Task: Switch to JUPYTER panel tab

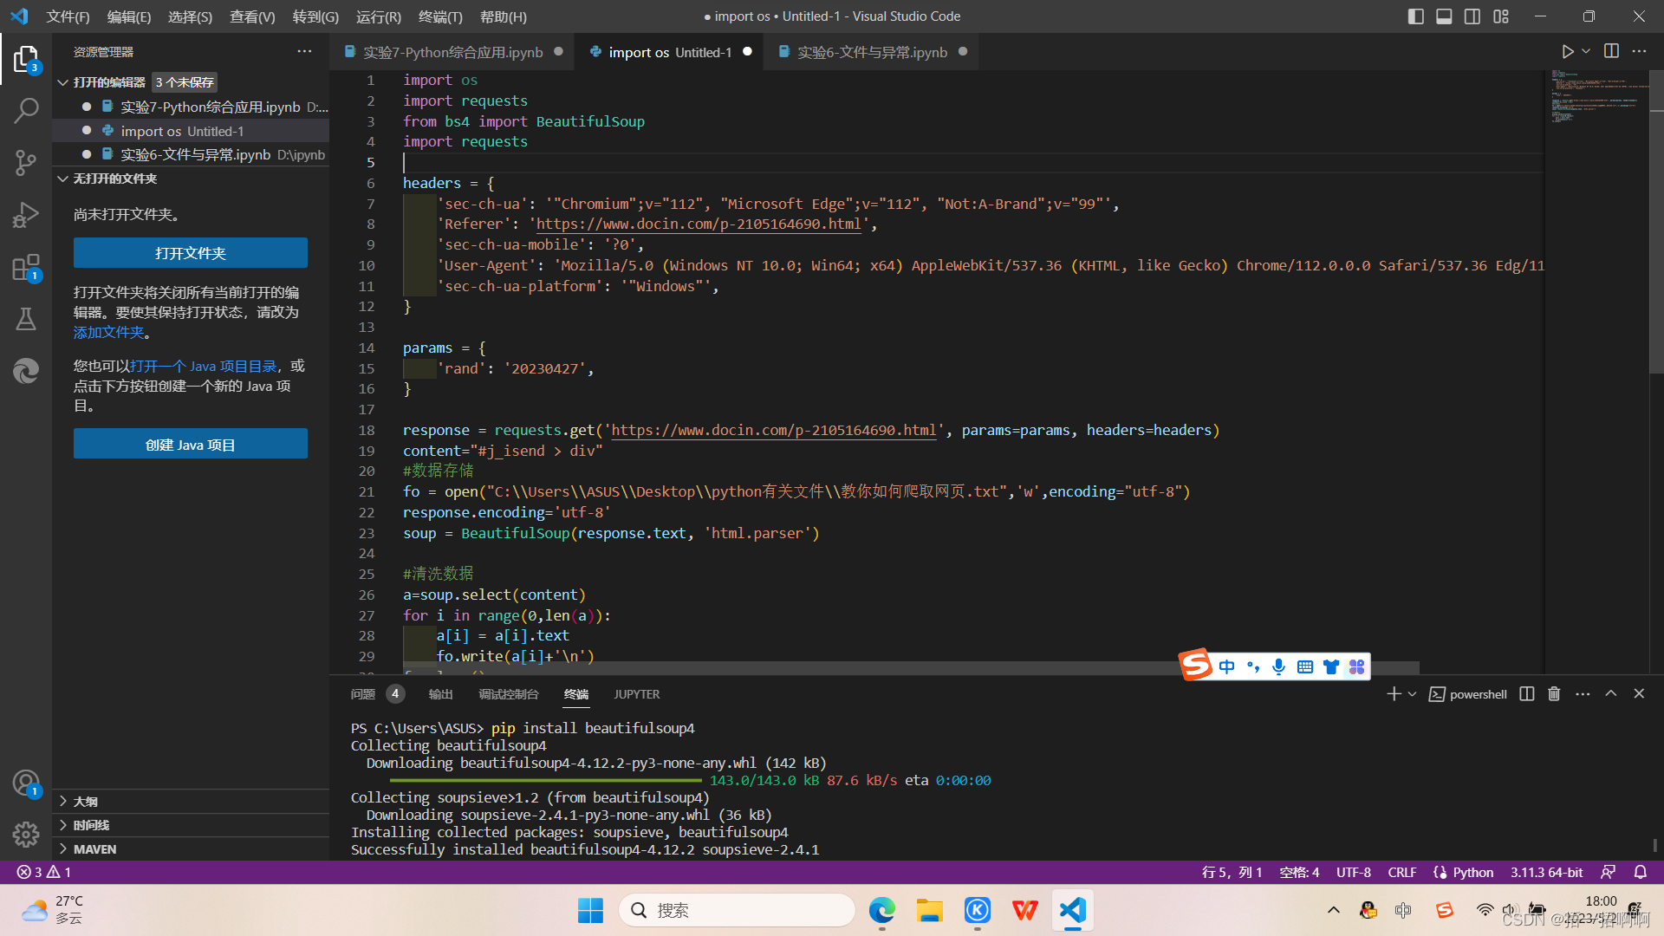Action: [636, 694]
